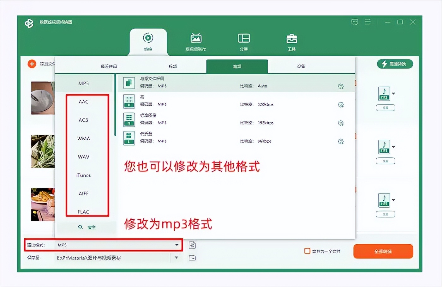Image resolution: width=442 pixels, height=287 pixels.
Task: Click the search icon below the format list
Action: [81, 227]
